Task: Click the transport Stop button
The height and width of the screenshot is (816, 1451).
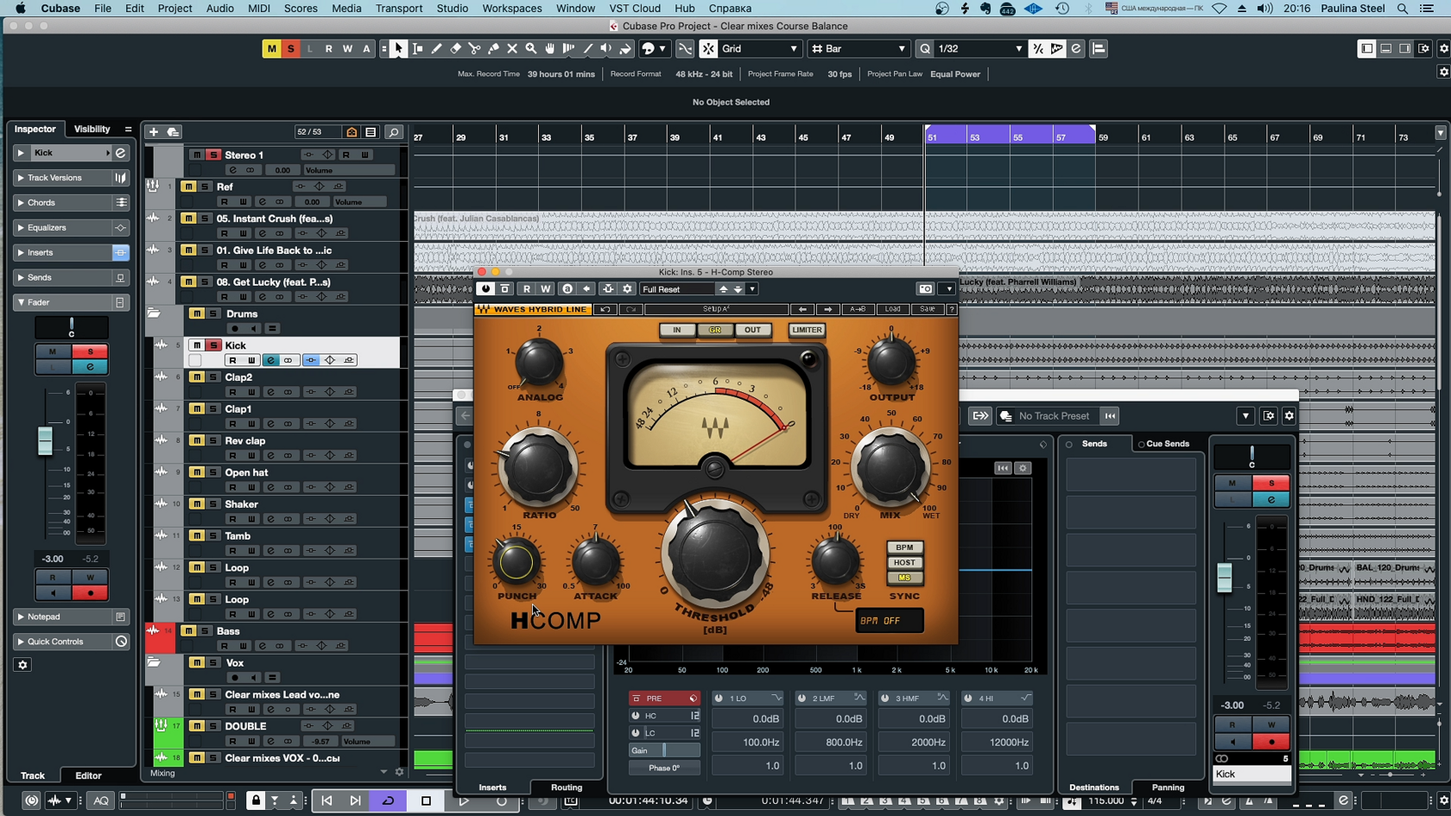Action: [x=426, y=801]
